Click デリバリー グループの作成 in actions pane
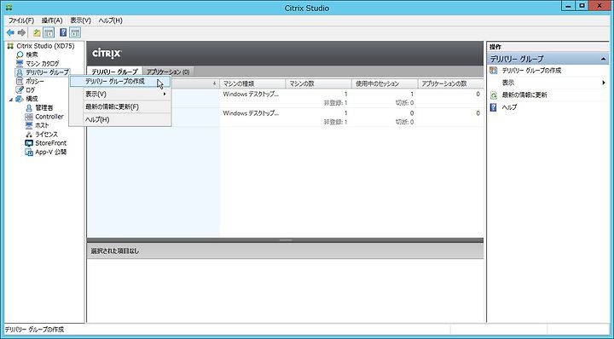614x339 pixels. [532, 71]
